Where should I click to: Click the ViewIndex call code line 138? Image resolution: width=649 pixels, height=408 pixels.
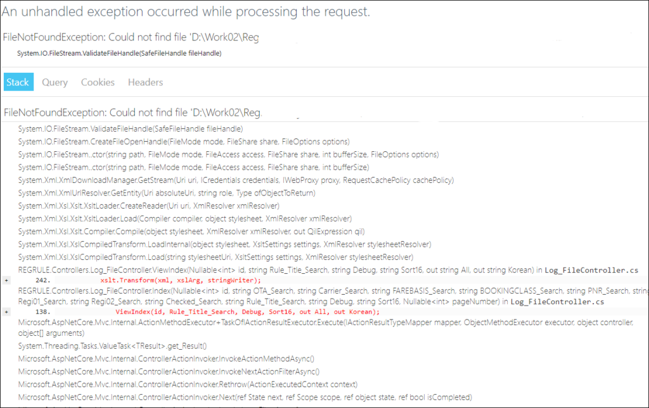248,312
